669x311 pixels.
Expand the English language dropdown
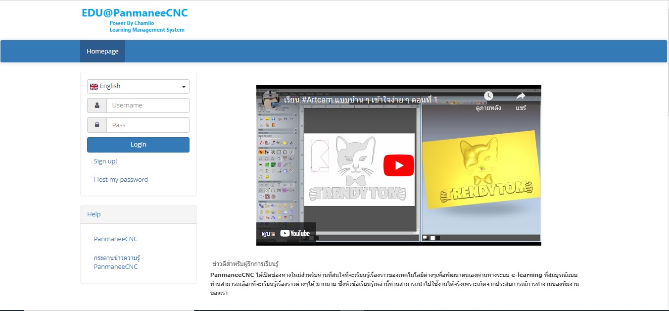click(138, 86)
